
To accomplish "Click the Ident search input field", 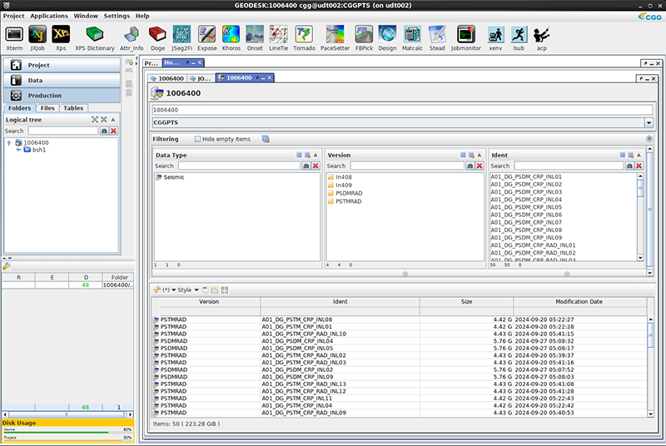I will point(568,166).
